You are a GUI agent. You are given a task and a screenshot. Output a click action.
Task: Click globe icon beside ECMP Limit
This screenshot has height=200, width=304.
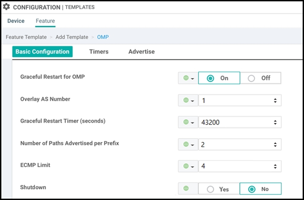click(x=186, y=166)
